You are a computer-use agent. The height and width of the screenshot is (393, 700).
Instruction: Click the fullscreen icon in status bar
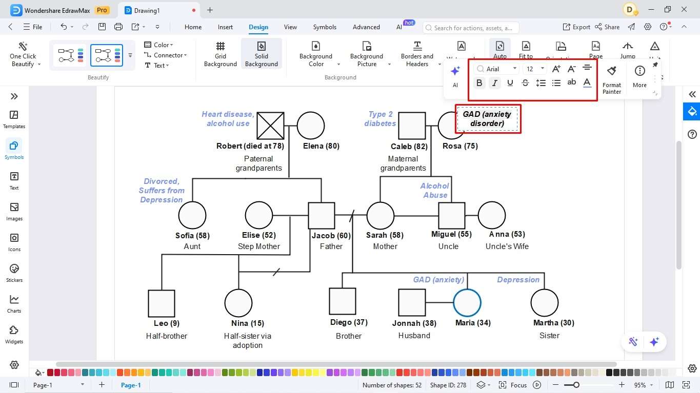pos(687,385)
